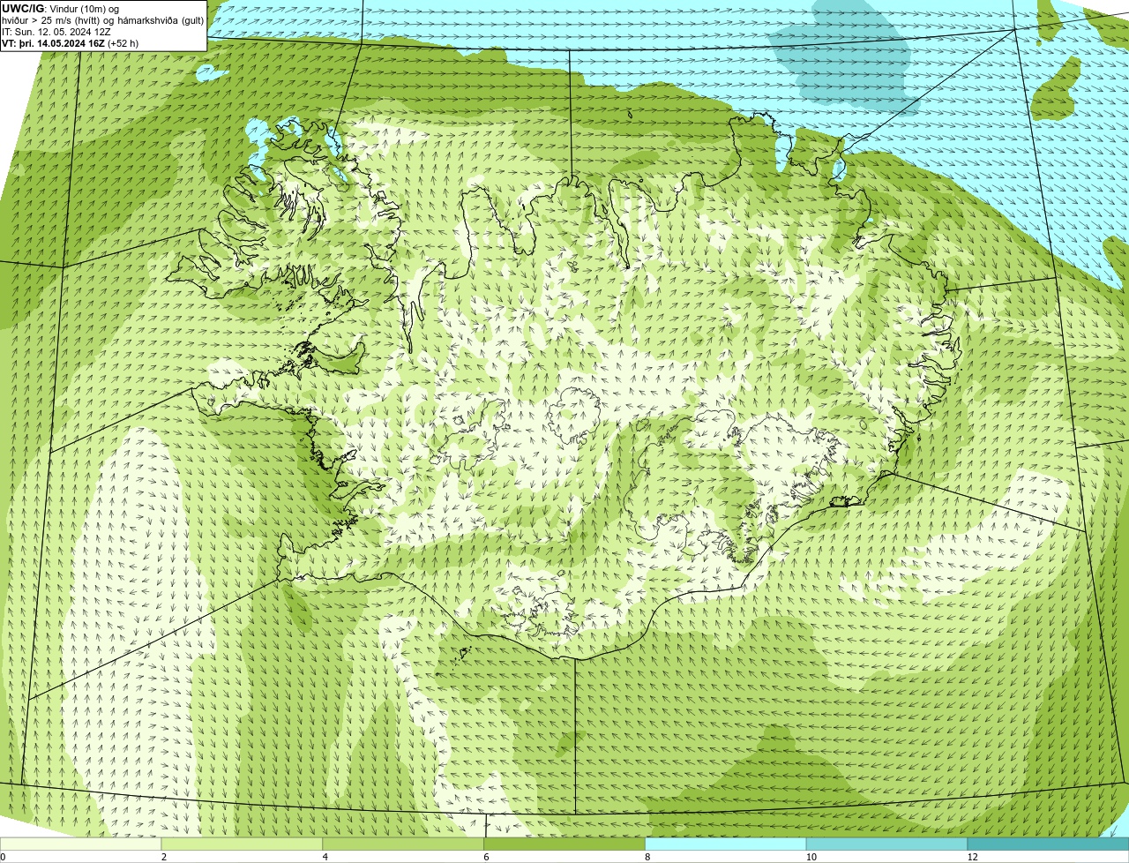Click the pale cyan 8–10 color bar segment
This screenshot has height=863, width=1129.
tap(726, 844)
